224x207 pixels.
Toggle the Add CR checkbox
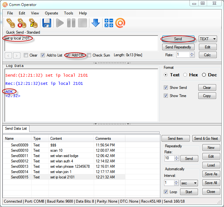point(68,55)
